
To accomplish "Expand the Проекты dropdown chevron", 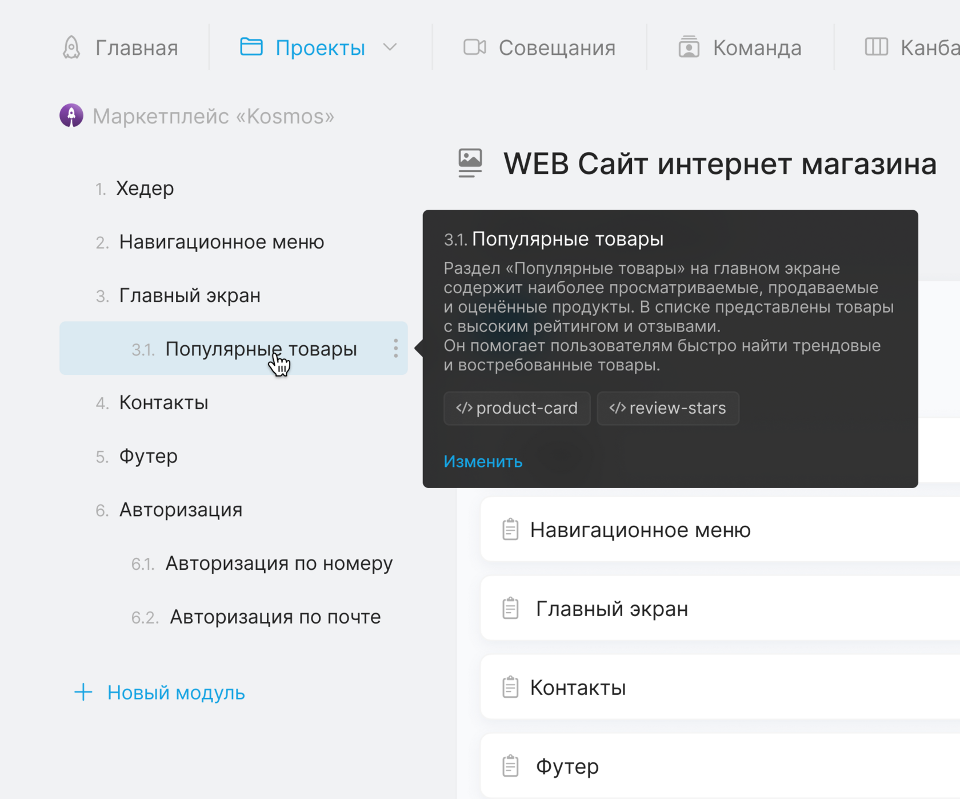I will coord(390,47).
